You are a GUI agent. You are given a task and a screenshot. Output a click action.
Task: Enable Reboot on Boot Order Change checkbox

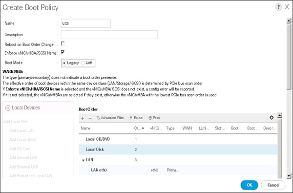63,44
